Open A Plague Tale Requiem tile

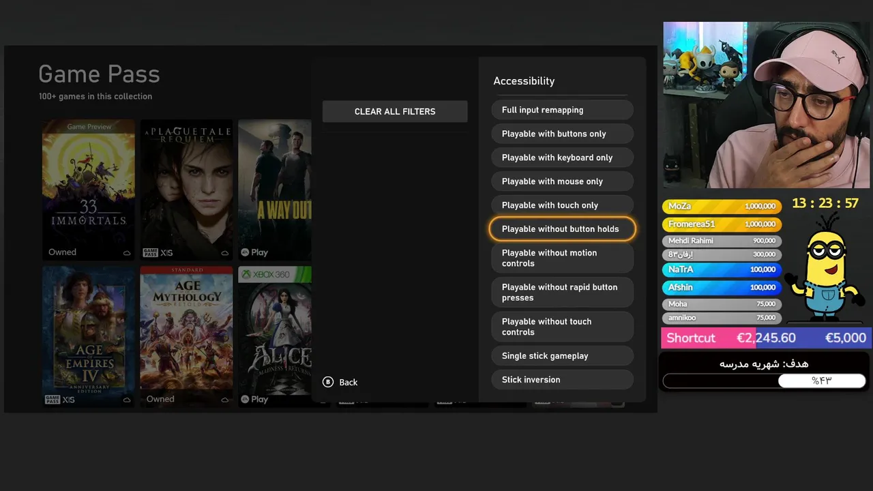[186, 190]
